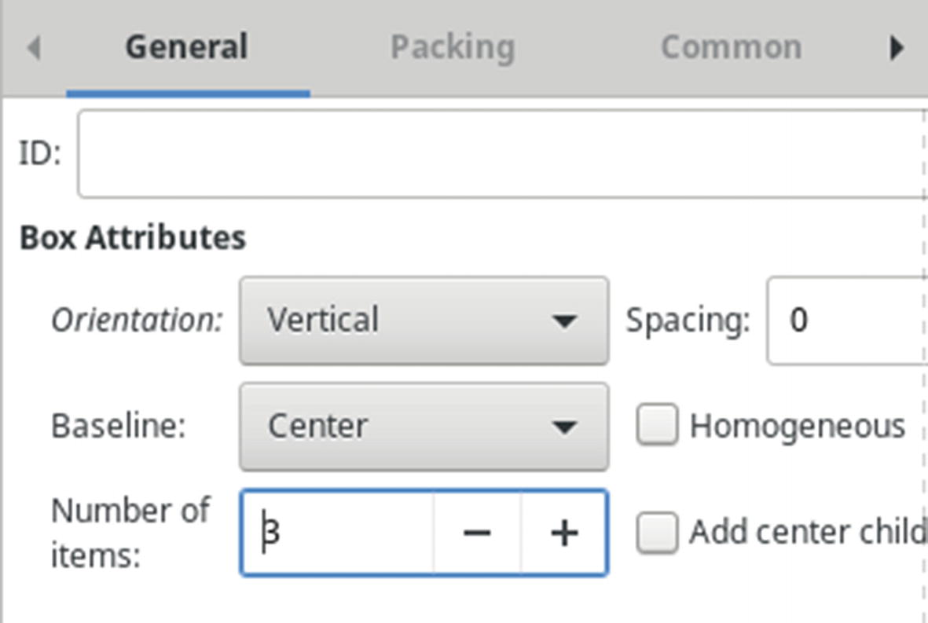Focus the Spacing value field

(x=849, y=321)
